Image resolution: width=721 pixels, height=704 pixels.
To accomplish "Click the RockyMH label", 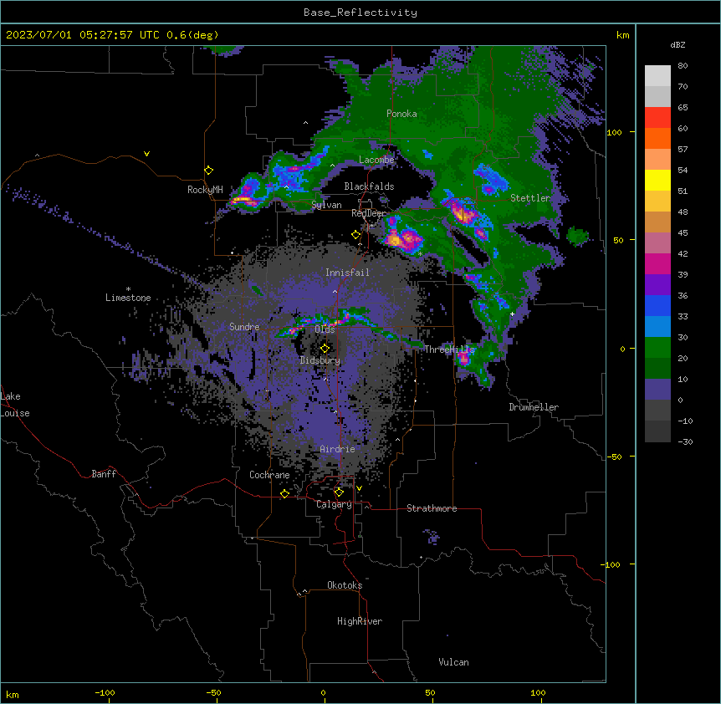I will [x=205, y=190].
